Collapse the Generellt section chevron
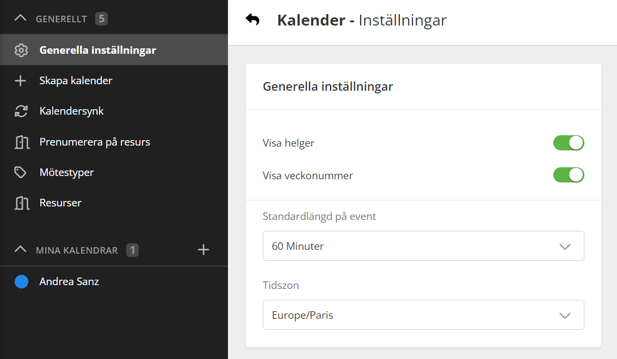 tap(20, 18)
